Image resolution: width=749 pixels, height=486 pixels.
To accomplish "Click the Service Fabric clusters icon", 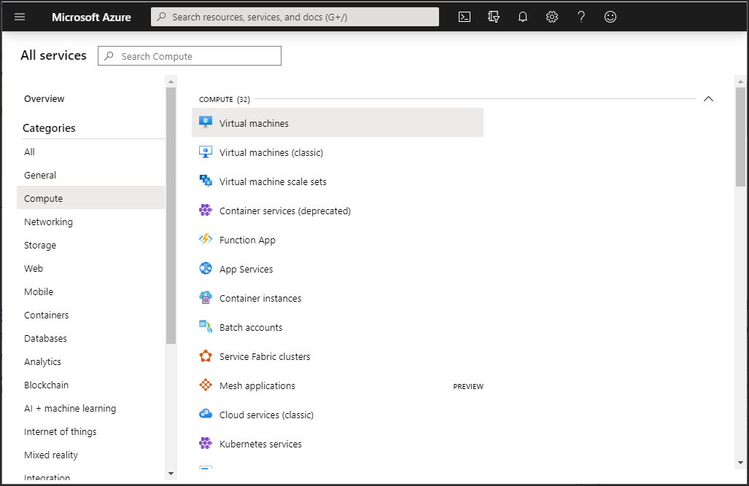I will coord(206,356).
